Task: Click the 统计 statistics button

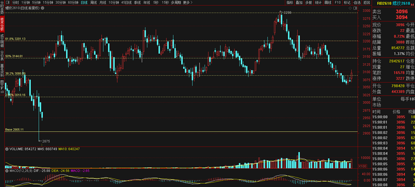Action: coord(319,2)
